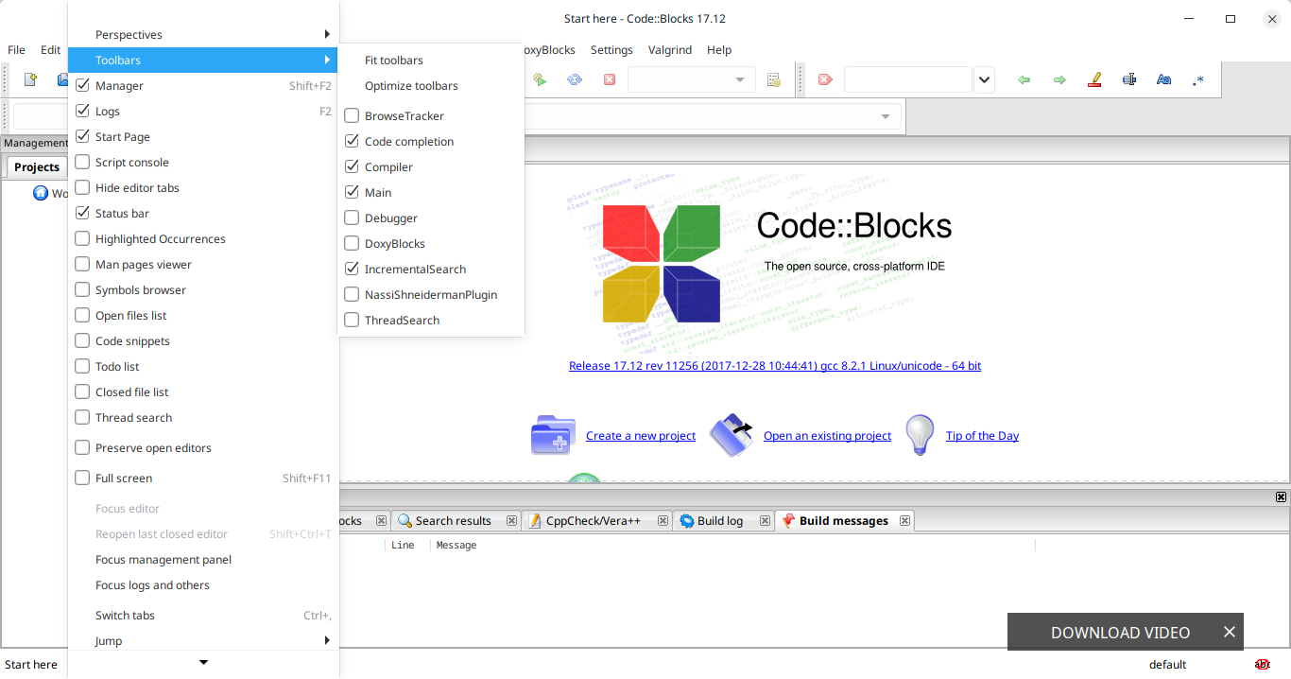
Task: Enable the ThreadSearch toolbar
Action: (352, 320)
